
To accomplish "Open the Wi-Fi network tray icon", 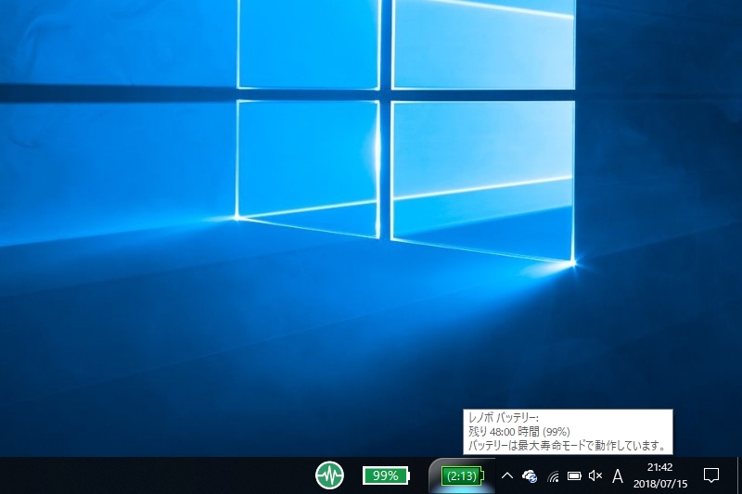I will pos(552,476).
